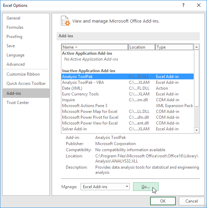
Task: Click the Go... button
Action: tap(146, 187)
